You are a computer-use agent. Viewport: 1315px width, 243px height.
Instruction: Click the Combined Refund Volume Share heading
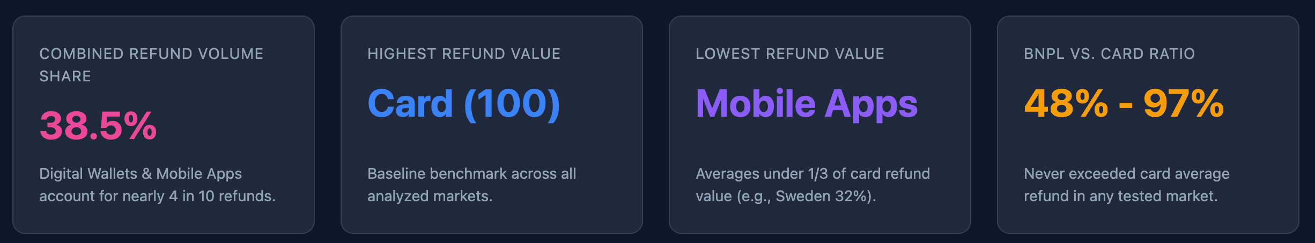pyautogui.click(x=151, y=65)
